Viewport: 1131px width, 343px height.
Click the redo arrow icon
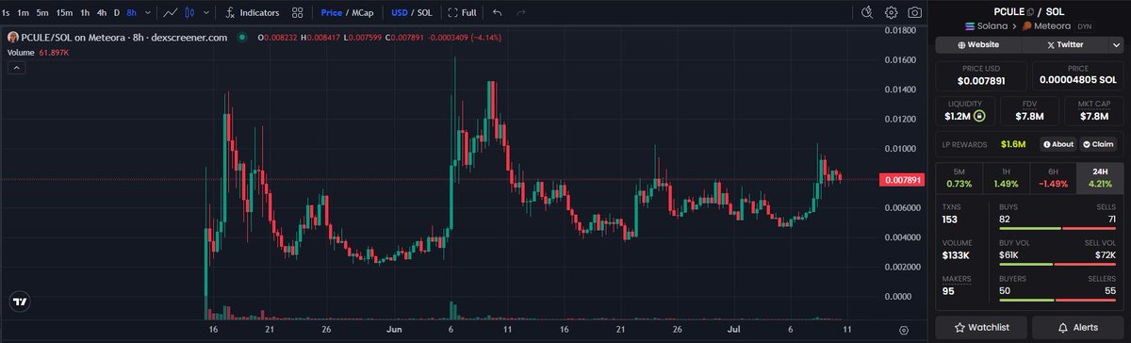coord(520,13)
